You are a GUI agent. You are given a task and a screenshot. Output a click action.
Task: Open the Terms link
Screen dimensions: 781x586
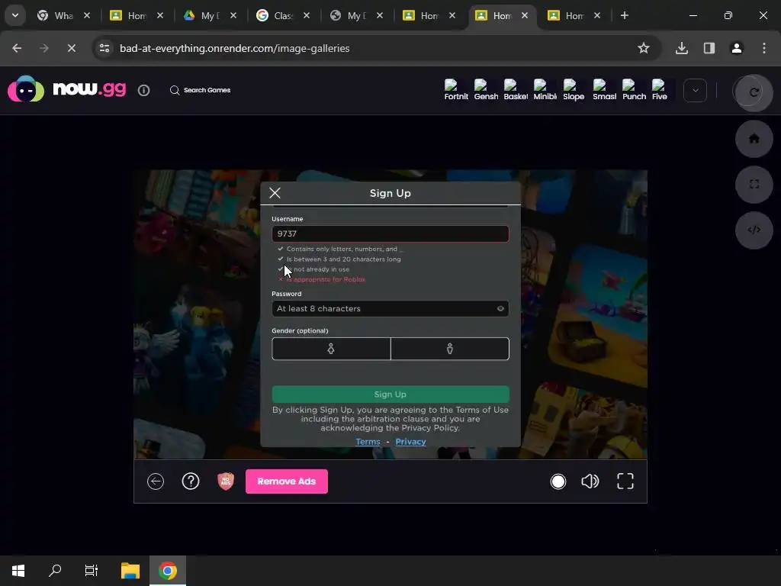click(368, 442)
